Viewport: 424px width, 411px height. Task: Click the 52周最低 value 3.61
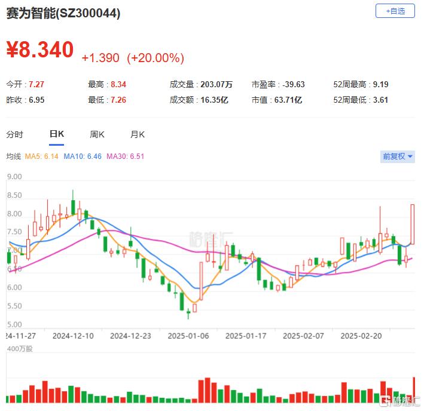click(380, 100)
